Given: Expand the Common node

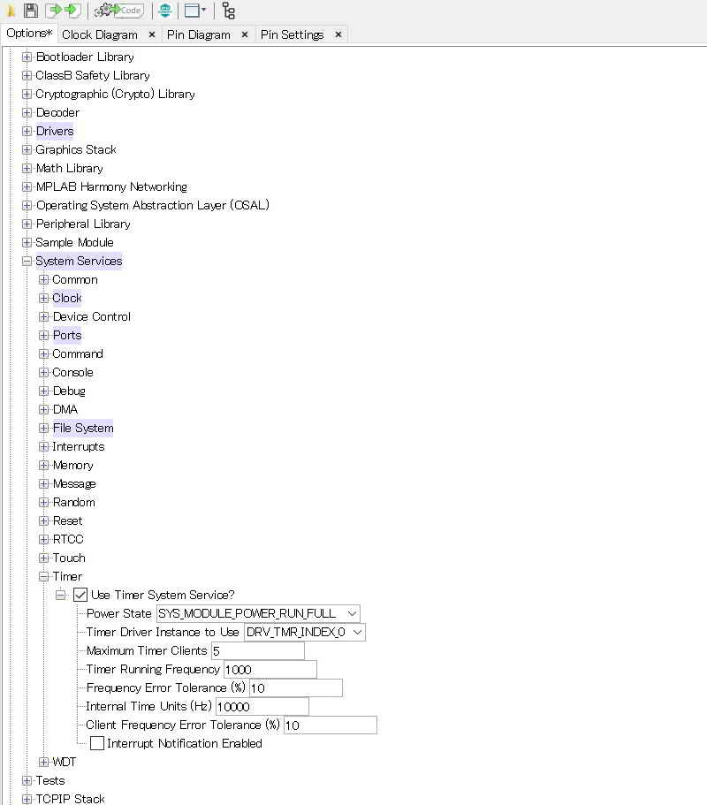Looking at the screenshot, I should pyautogui.click(x=43, y=279).
